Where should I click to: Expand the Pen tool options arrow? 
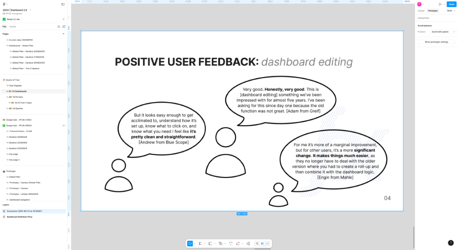click(225, 244)
